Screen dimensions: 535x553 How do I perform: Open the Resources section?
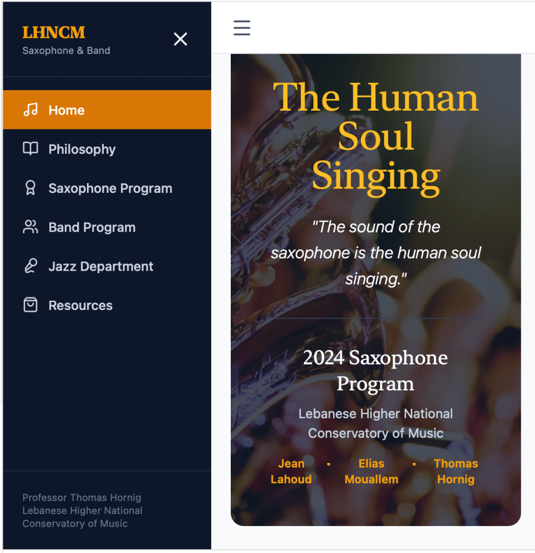(81, 305)
